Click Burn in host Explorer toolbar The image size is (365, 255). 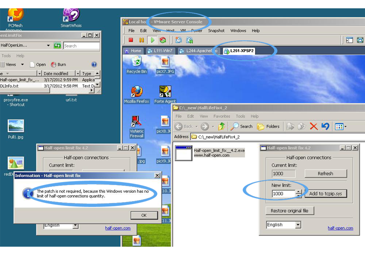click(x=59, y=65)
